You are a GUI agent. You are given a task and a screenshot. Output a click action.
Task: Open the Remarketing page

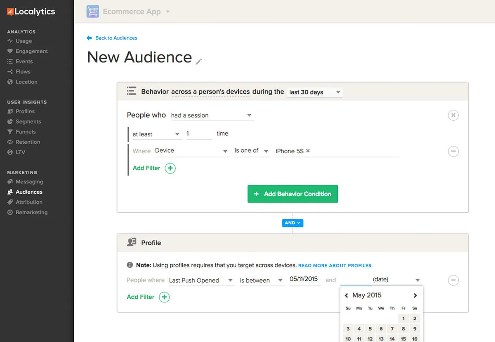32,212
